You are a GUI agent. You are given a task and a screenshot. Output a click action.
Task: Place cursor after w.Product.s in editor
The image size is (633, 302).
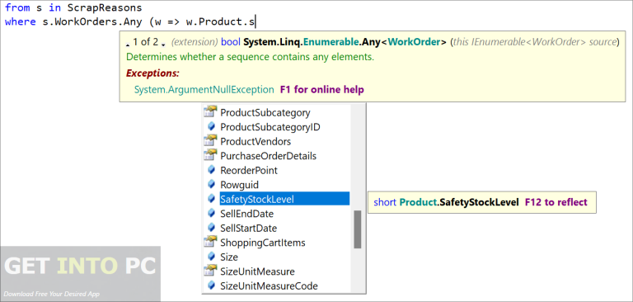[256, 21]
